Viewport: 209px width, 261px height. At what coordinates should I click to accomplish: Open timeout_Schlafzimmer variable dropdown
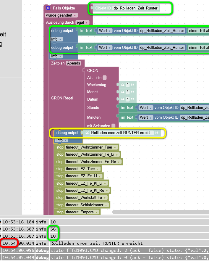(x=87, y=205)
